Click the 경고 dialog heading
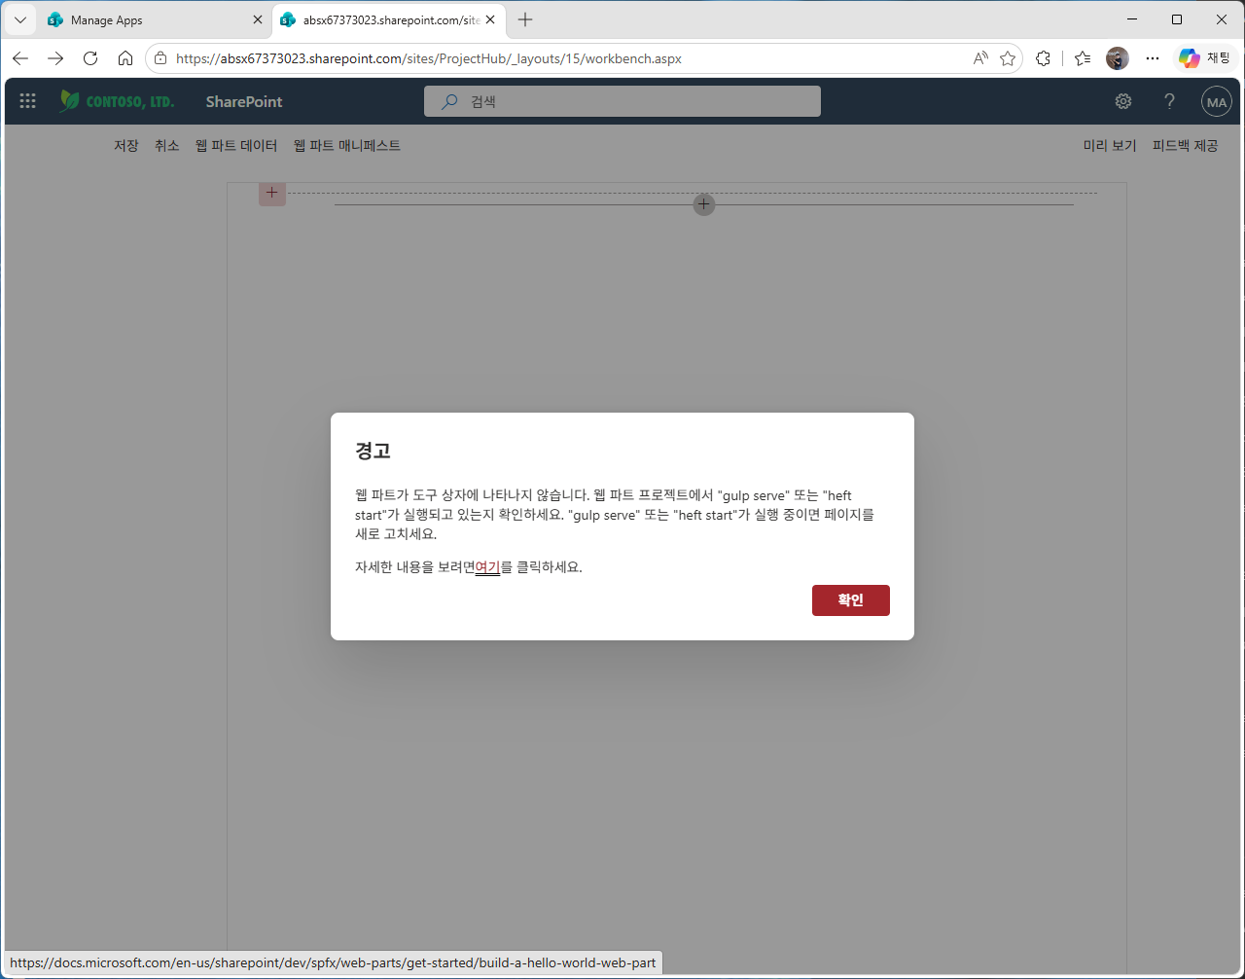Screen dimensions: 1245x979 [373, 451]
